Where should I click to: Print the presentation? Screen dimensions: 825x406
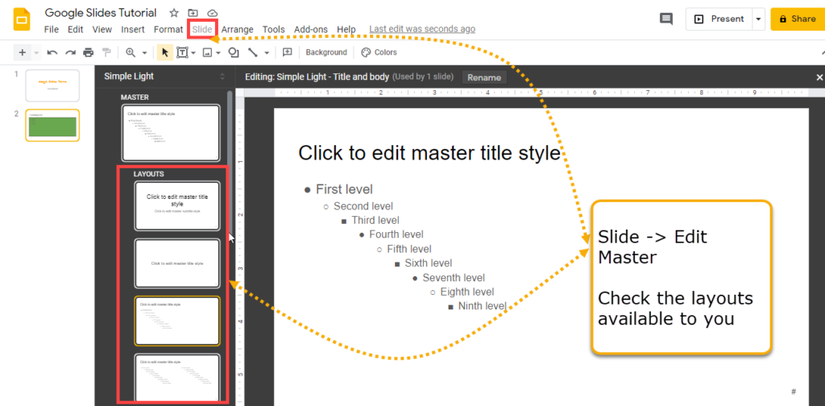89,52
